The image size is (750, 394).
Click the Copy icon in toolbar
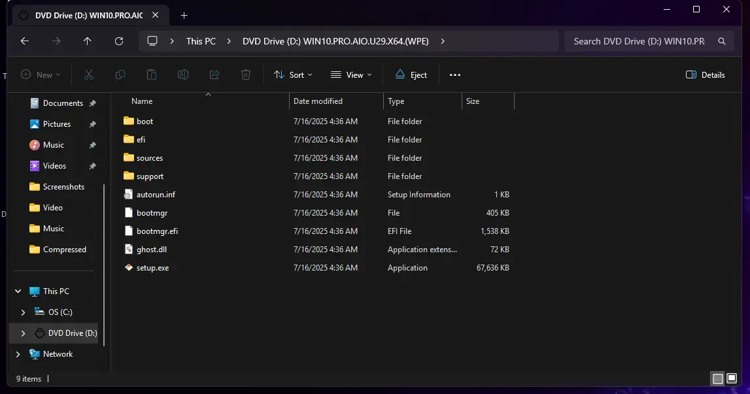point(120,74)
